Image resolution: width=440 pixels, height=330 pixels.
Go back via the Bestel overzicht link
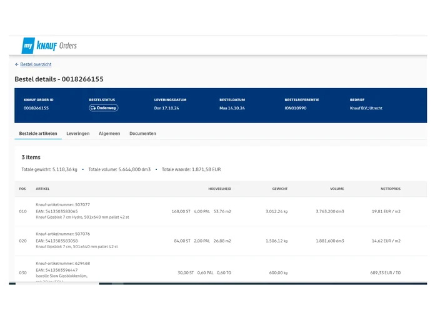point(36,64)
